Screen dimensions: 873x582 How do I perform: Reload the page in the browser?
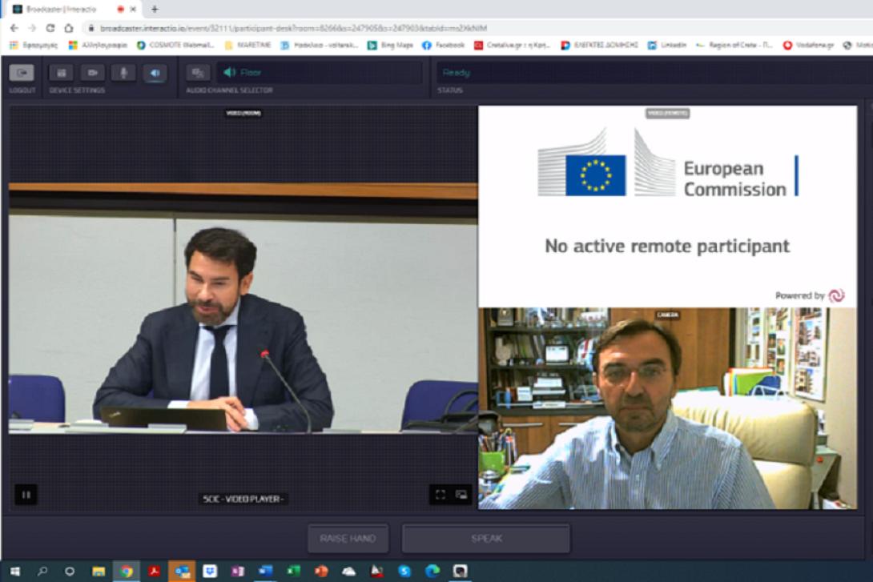click(50, 27)
